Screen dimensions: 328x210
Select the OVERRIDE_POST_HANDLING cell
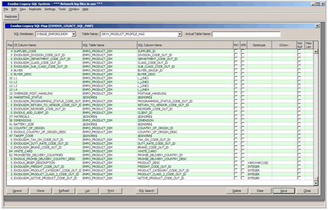(48, 94)
